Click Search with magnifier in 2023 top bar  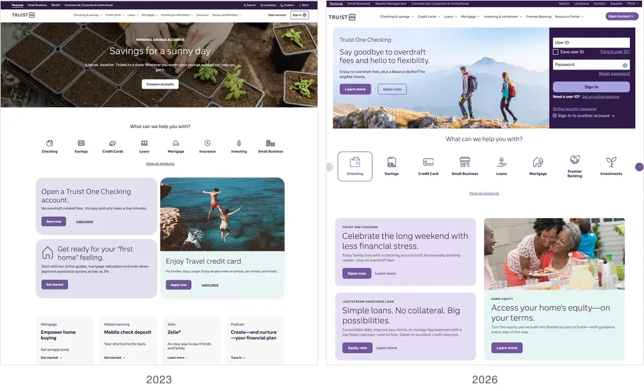(x=249, y=5)
